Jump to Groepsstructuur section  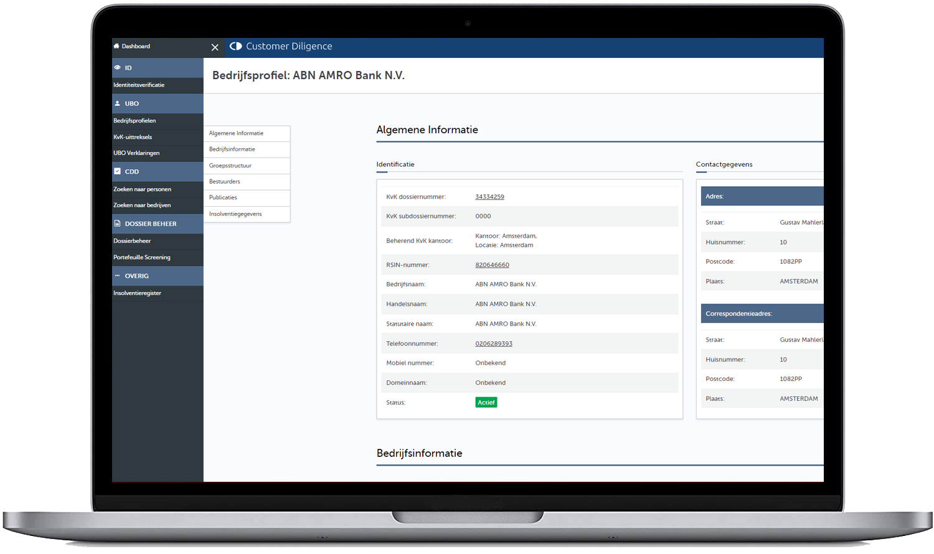[x=230, y=166]
